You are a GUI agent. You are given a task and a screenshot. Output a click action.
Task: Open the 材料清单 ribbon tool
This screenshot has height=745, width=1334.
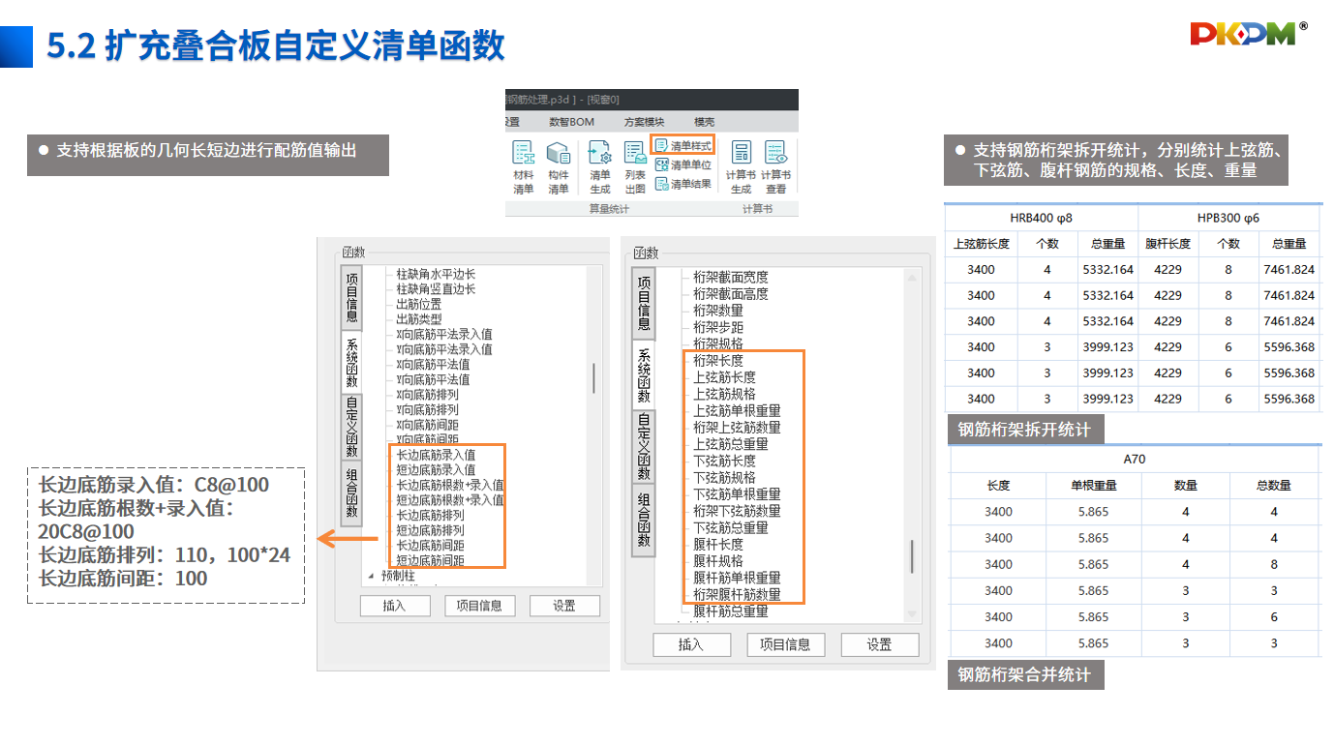[x=524, y=167]
